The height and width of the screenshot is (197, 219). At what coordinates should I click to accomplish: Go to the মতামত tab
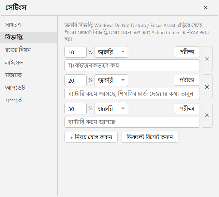pyautogui.click(x=29, y=75)
